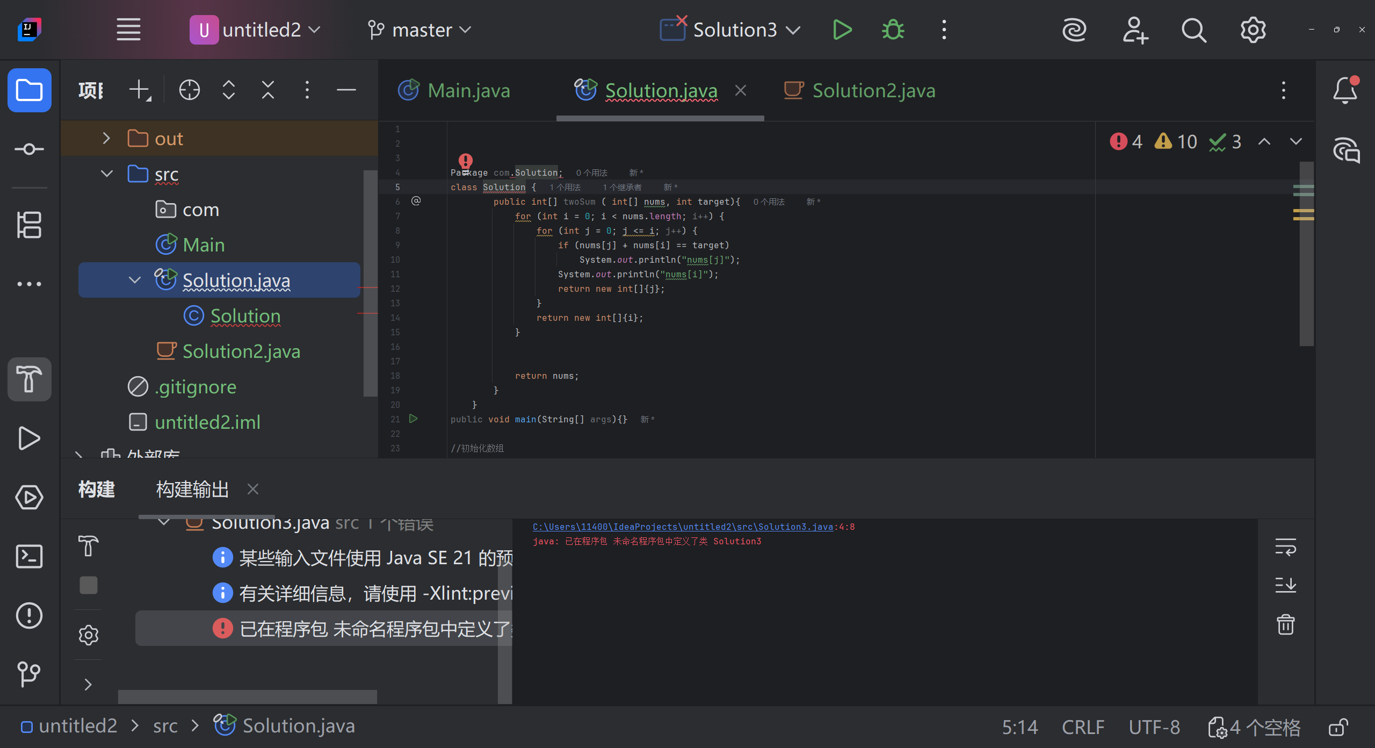Open the Problems tool window
Viewport: 1375px width, 748px height.
pyautogui.click(x=29, y=615)
